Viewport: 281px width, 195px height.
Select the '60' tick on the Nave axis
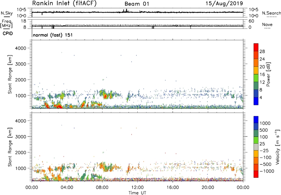(x=251, y=21)
